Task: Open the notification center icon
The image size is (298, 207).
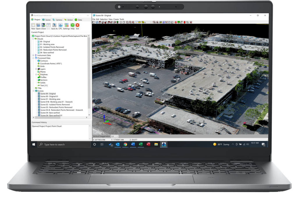Action: tap(263, 145)
